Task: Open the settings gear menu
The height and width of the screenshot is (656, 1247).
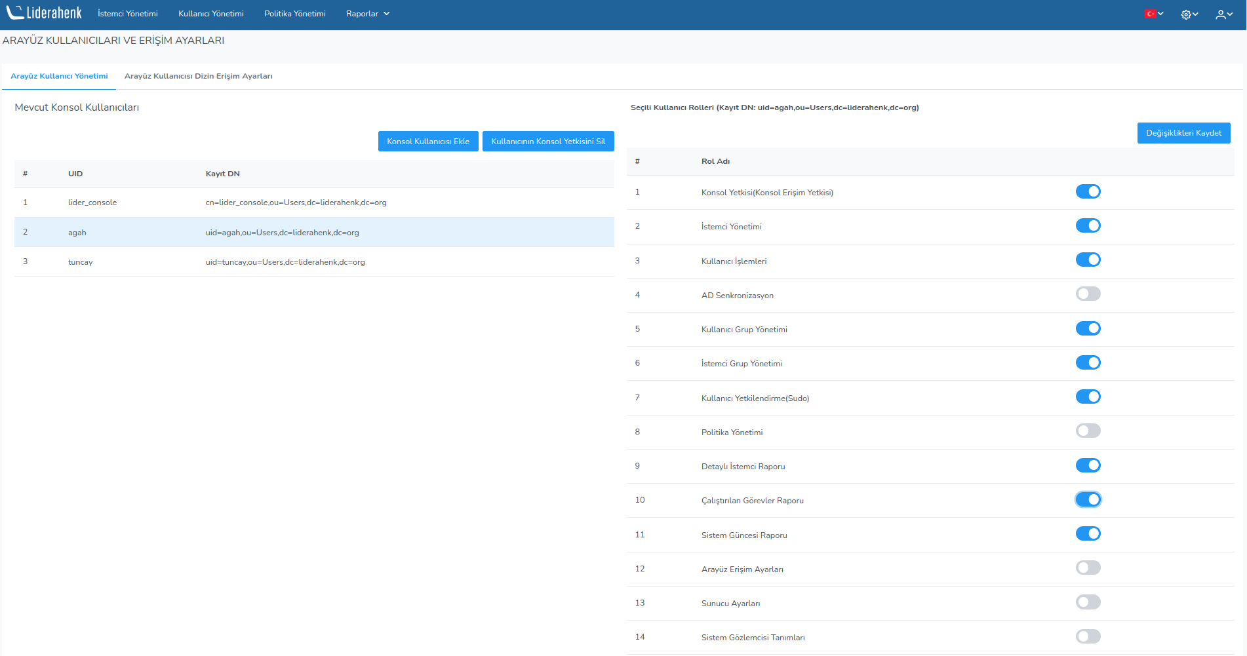Action: click(x=1189, y=14)
